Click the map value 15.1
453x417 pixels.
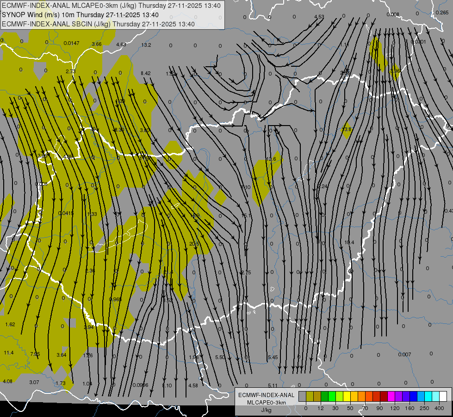246,215
